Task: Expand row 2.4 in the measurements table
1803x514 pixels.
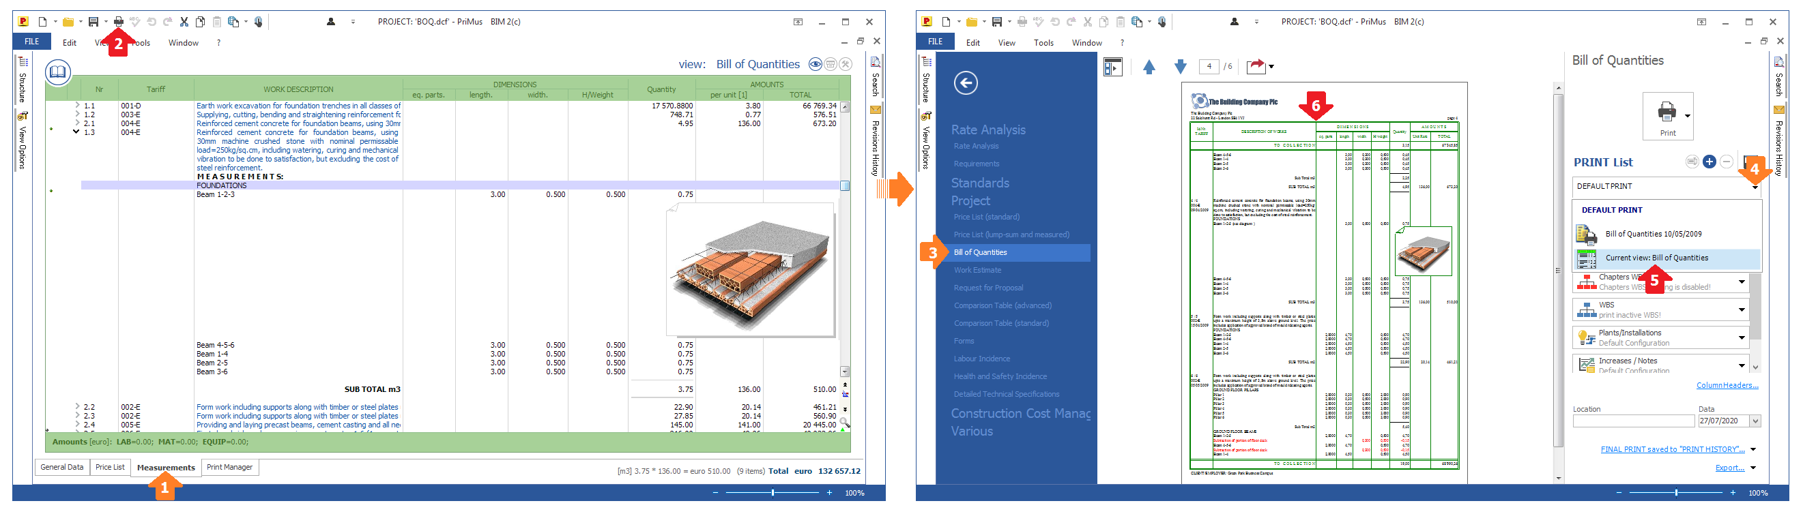Action: coord(77,424)
